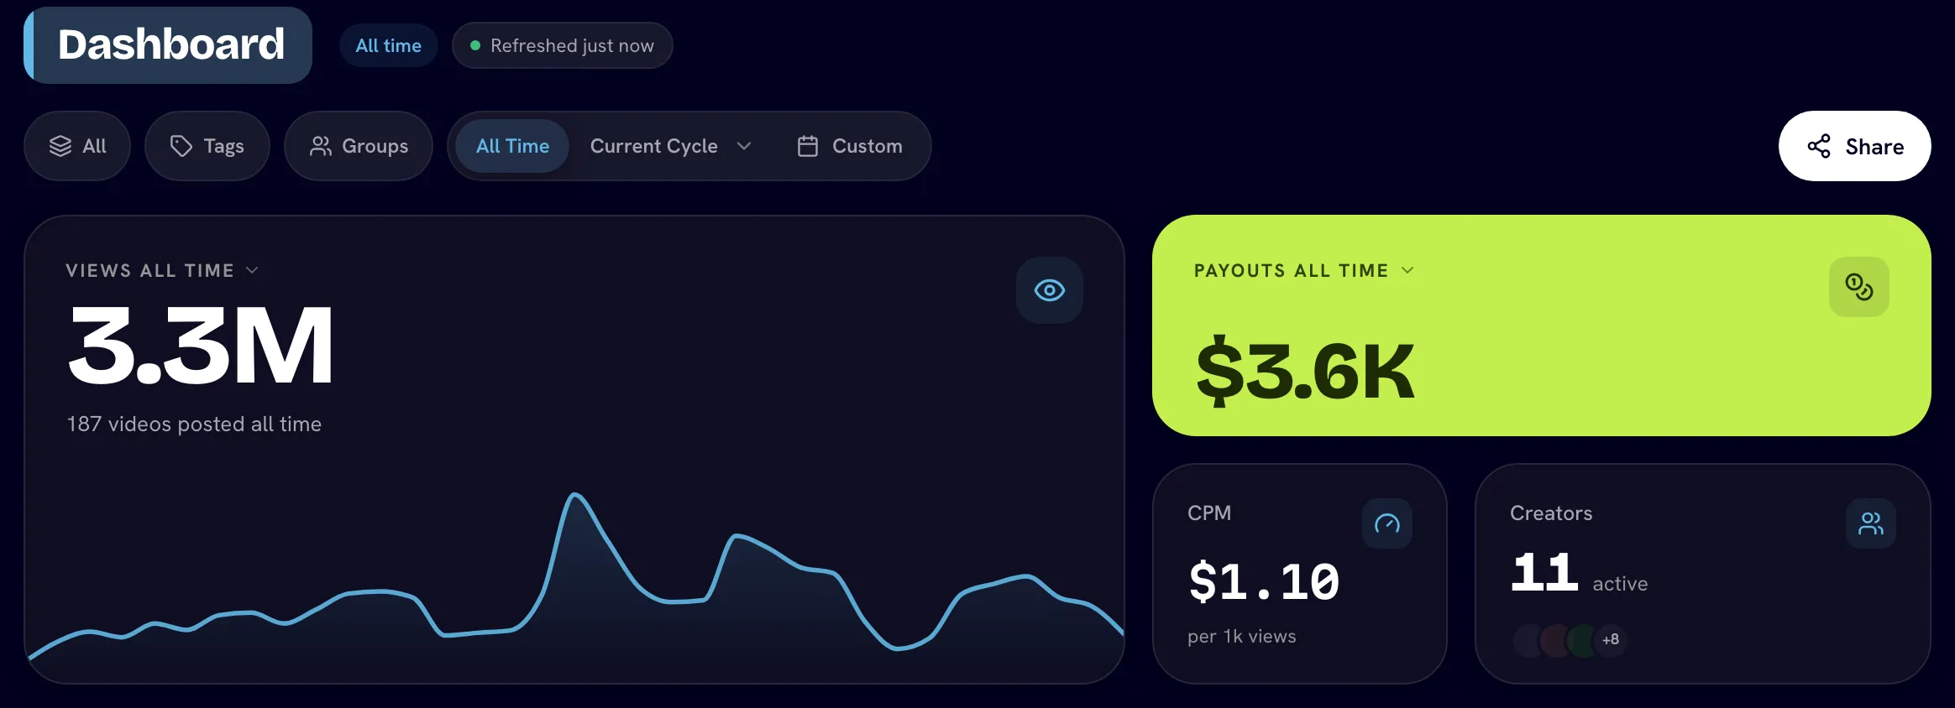Click the per 1k views caption
Screen dimensions: 1955x708
click(1242, 636)
